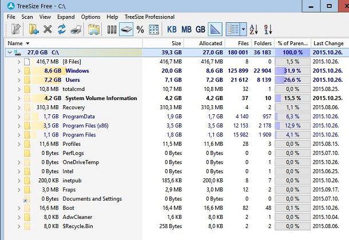
Task: Click the folder icon of Program Files (x86)
Action: pyautogui.click(x=27, y=126)
